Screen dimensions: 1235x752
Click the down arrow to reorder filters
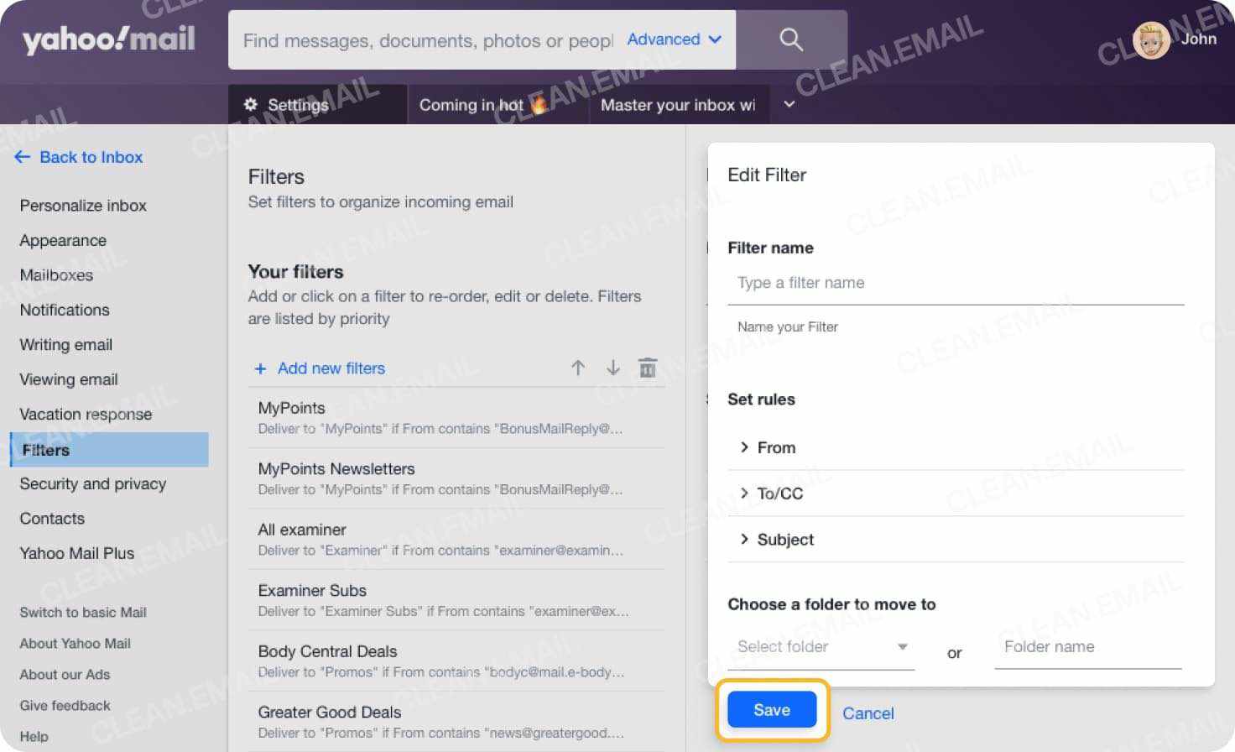(612, 367)
